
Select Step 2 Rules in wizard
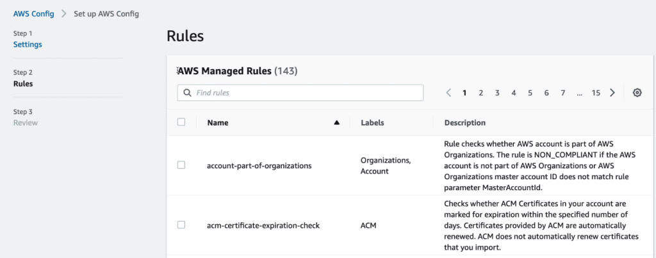(23, 83)
